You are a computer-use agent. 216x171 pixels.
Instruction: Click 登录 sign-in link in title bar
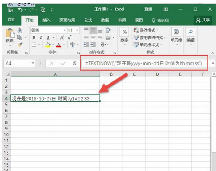(148, 9)
